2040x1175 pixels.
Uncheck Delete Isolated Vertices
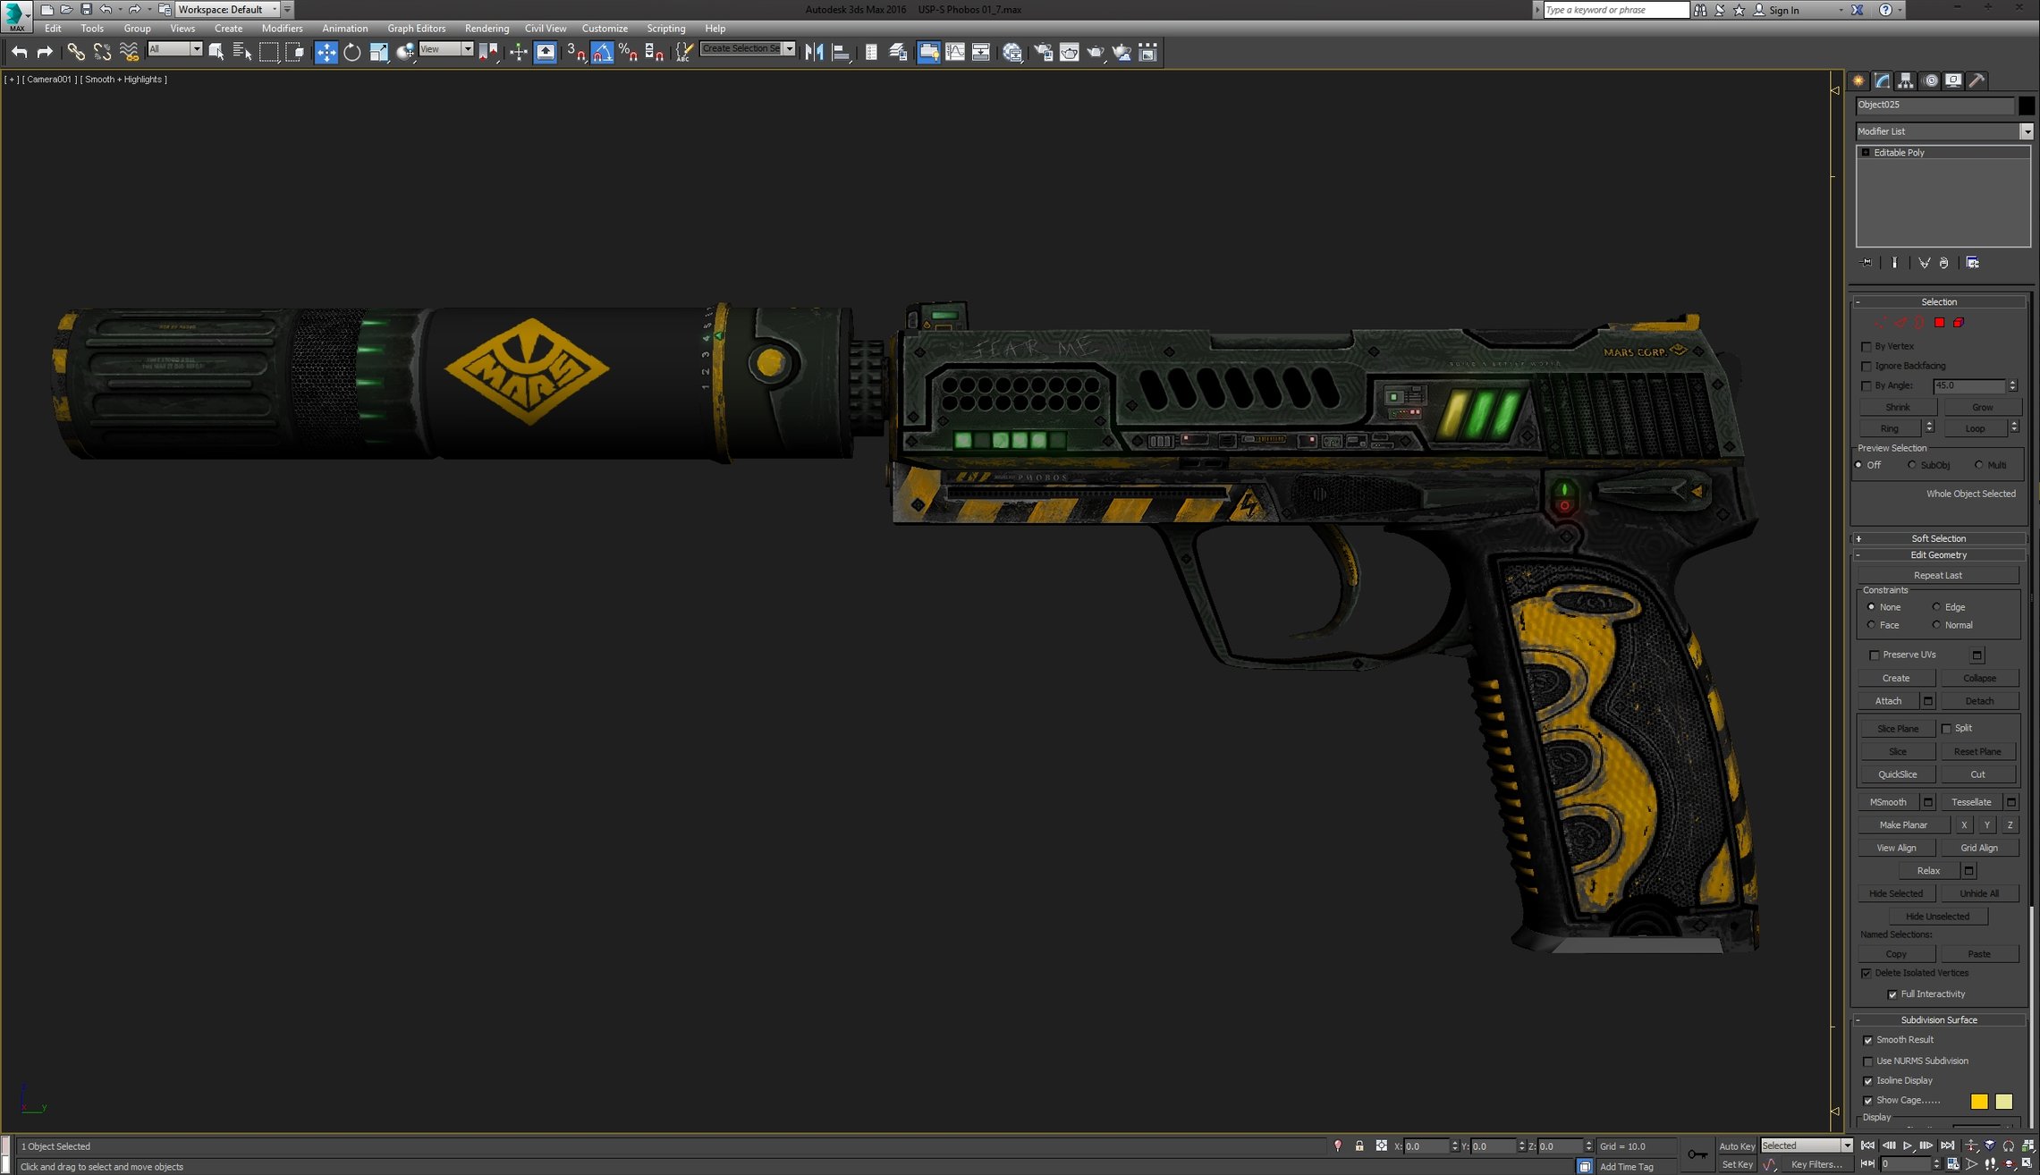(1866, 974)
